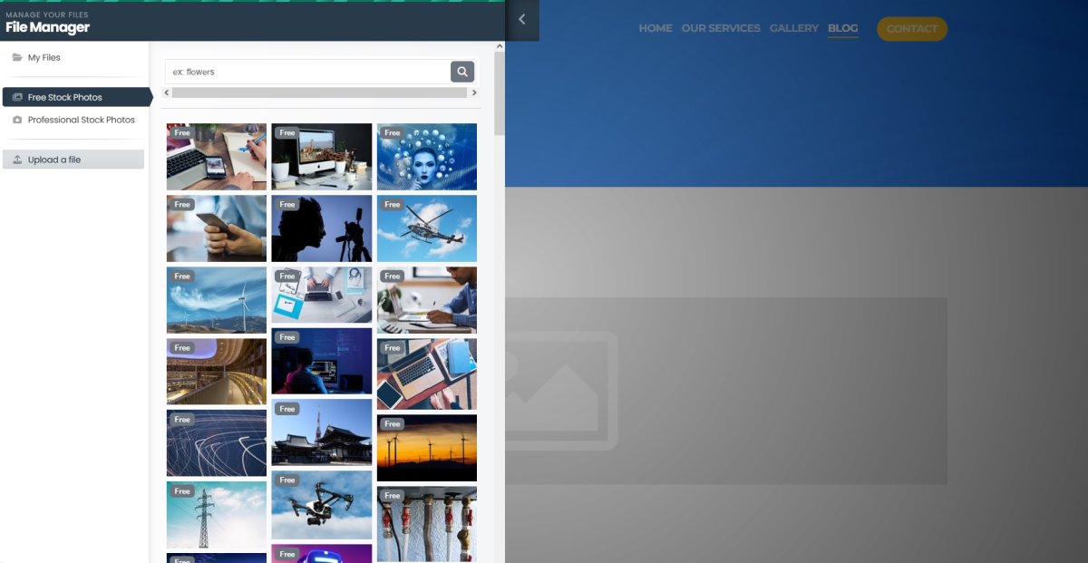Go to the GALLERY menu item
1088x563 pixels.
tap(793, 28)
